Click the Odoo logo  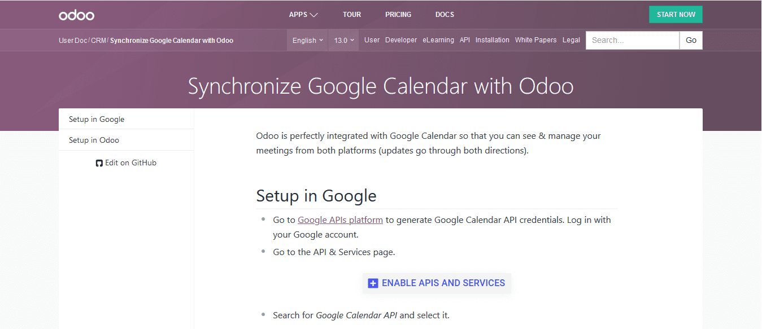coord(76,15)
